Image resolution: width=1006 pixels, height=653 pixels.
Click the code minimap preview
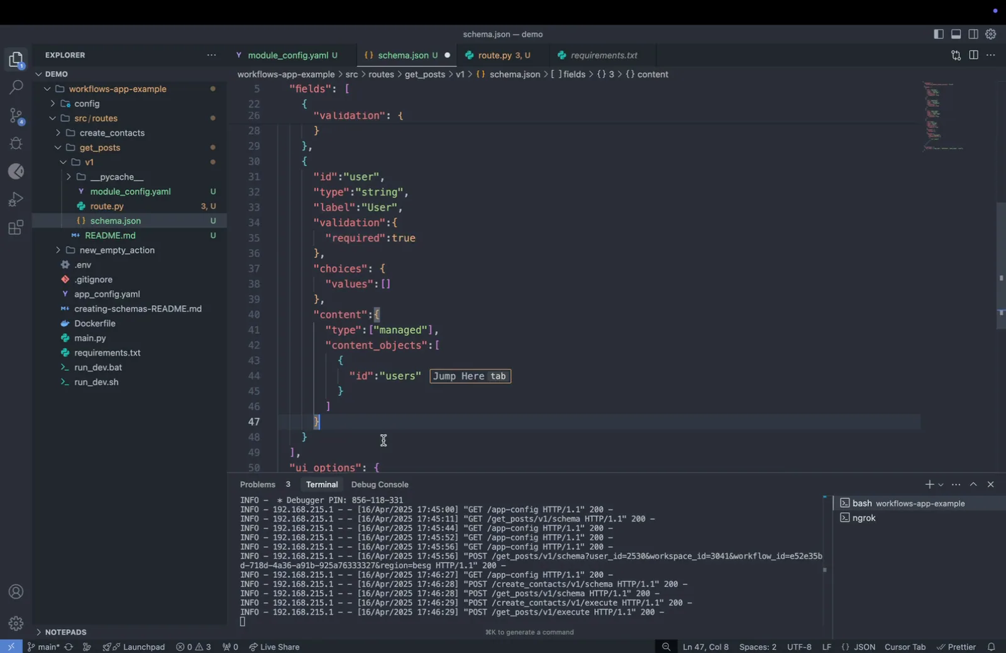(943, 116)
